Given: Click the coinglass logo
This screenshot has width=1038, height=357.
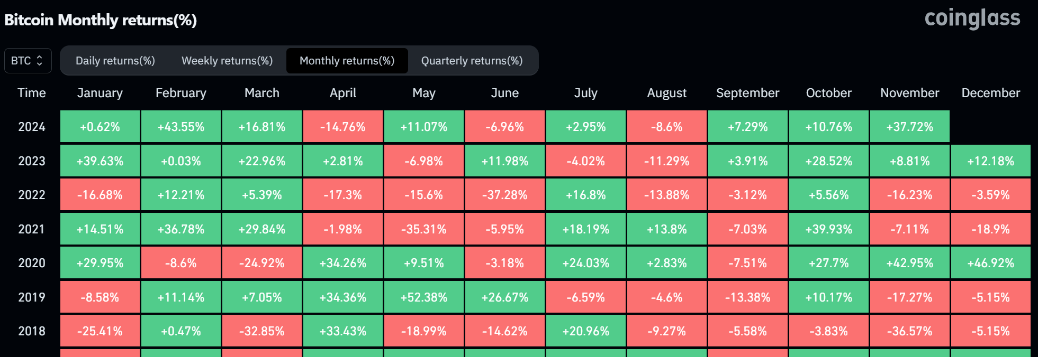Looking at the screenshot, I should [x=972, y=18].
